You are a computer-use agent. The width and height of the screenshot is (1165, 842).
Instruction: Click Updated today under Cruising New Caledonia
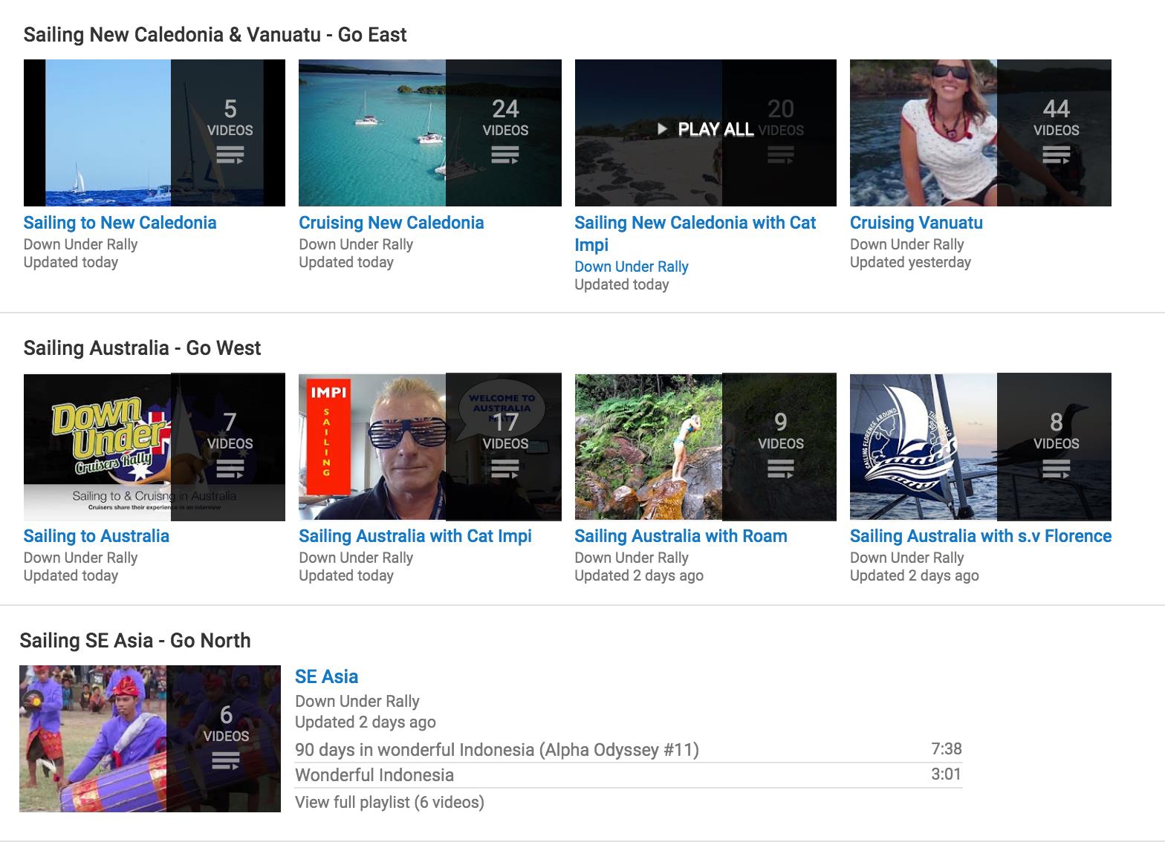(346, 262)
